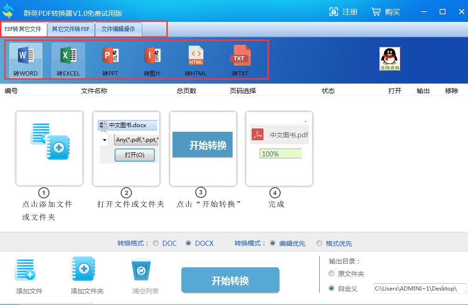The height and width of the screenshot is (305, 468).
Task: Minimize the converter window
Action: tap(424, 12)
